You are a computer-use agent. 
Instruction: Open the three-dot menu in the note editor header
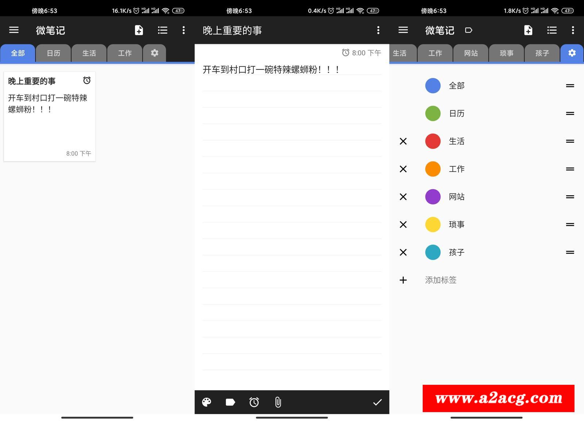click(378, 30)
